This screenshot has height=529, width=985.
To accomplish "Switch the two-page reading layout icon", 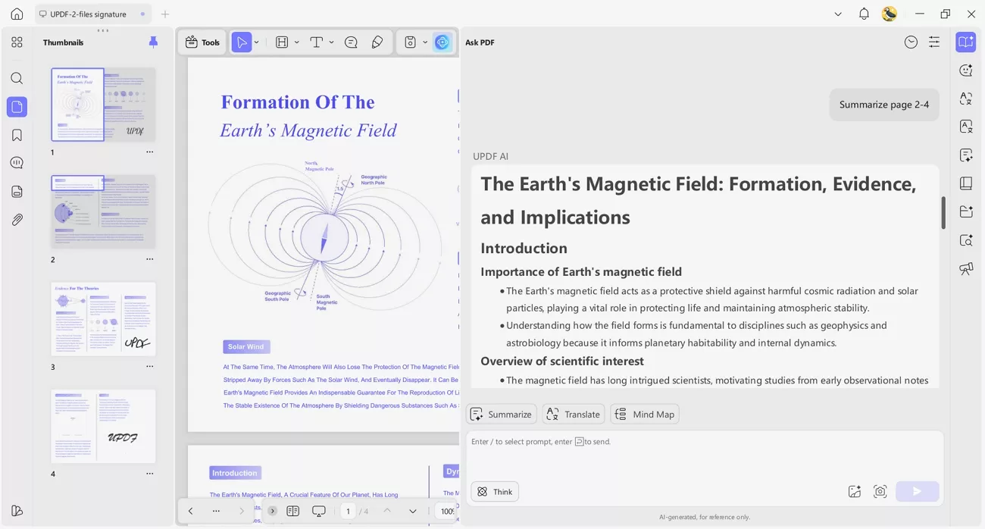I will pyautogui.click(x=293, y=511).
